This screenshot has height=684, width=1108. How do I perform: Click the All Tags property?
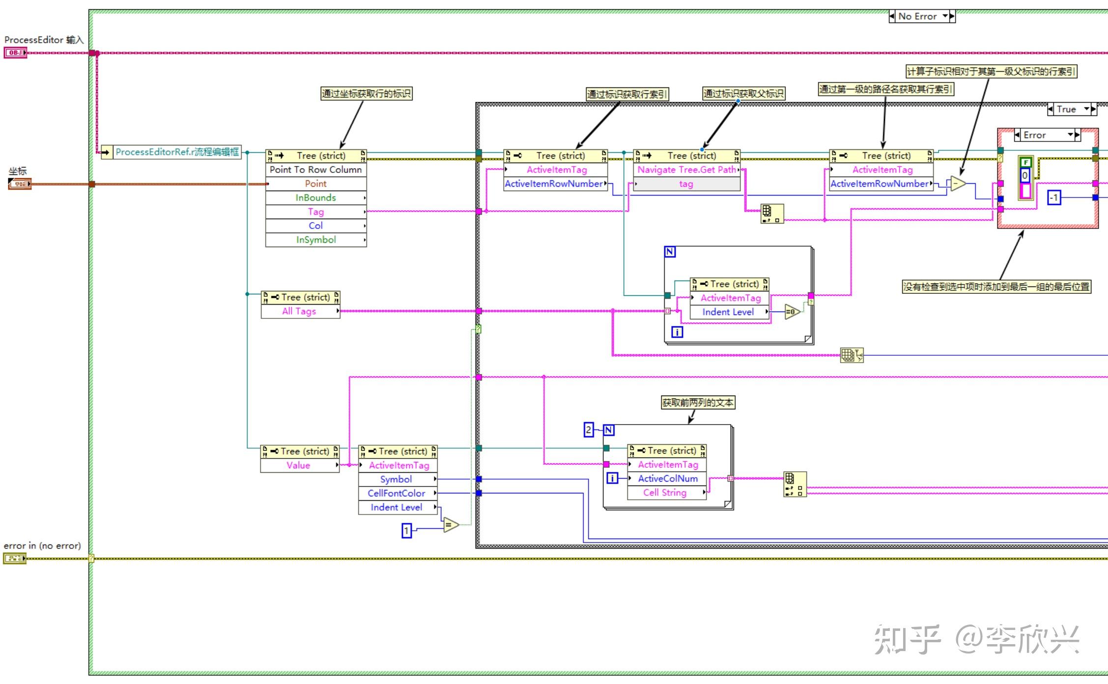[300, 311]
